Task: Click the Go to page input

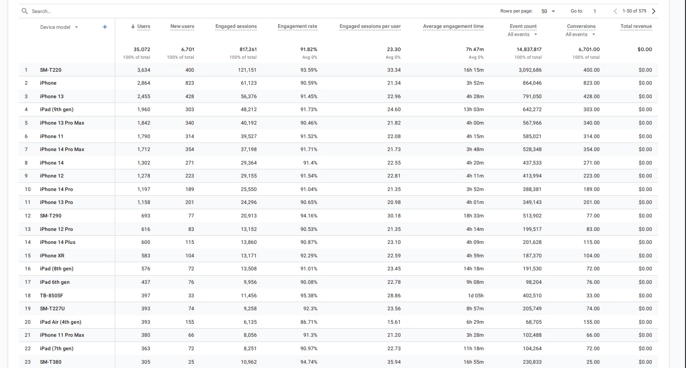Action: [x=595, y=11]
